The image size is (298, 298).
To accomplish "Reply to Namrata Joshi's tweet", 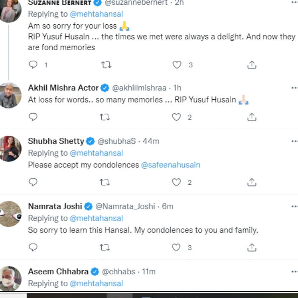I will (x=33, y=247).
